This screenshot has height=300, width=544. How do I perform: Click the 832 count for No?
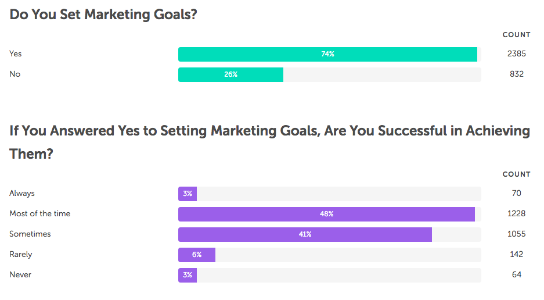[516, 74]
